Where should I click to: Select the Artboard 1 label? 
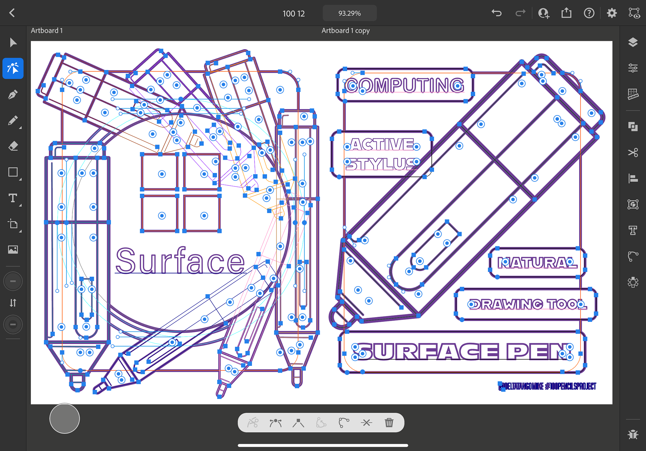(47, 31)
